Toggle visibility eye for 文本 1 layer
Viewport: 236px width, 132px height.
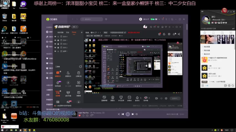[x=55, y=40]
